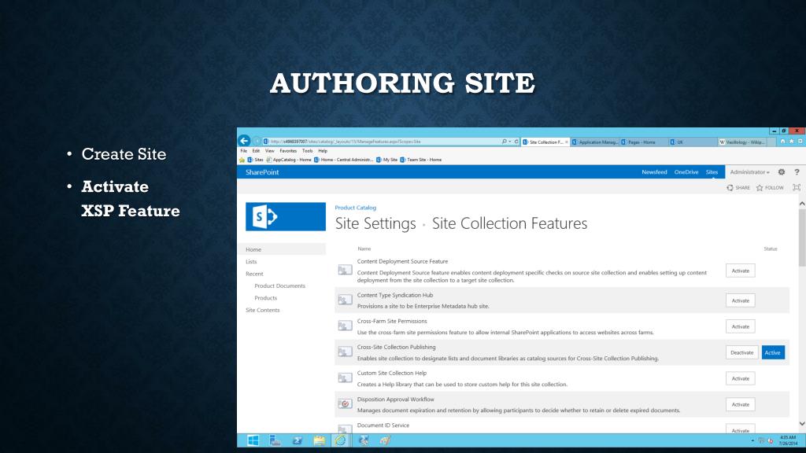Open the address bar search dropdown arrow
This screenshot has height=453, width=806.
pos(510,142)
